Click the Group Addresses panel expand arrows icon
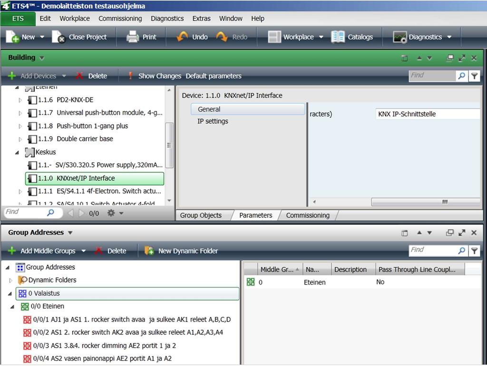Viewport: 487px width, 366px height. coord(462,232)
